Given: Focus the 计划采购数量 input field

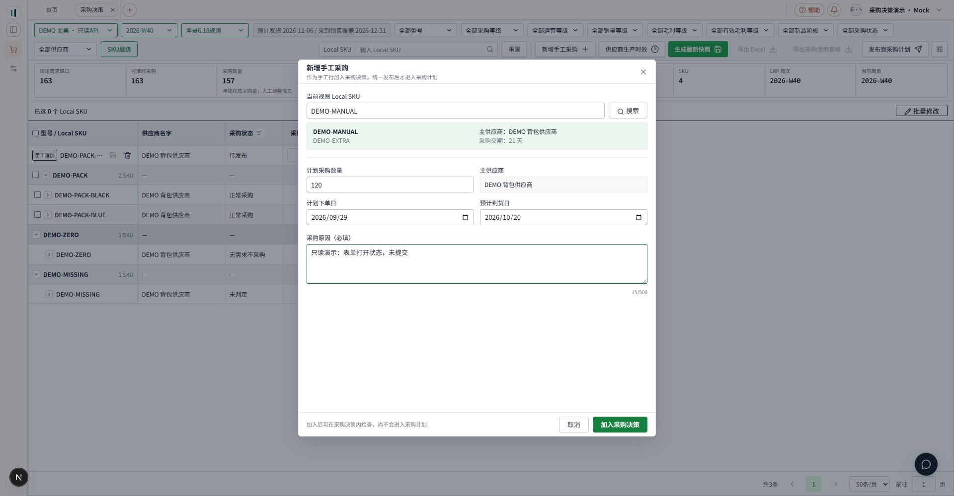Looking at the screenshot, I should 390,185.
